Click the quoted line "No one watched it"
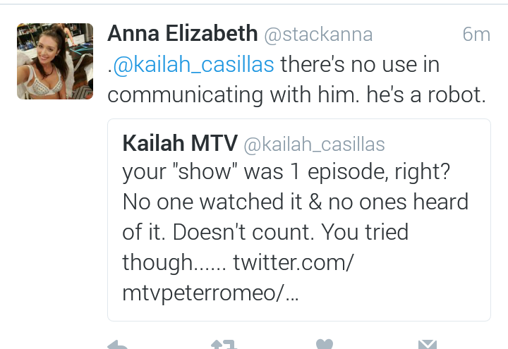The height and width of the screenshot is (349, 508). (212, 202)
